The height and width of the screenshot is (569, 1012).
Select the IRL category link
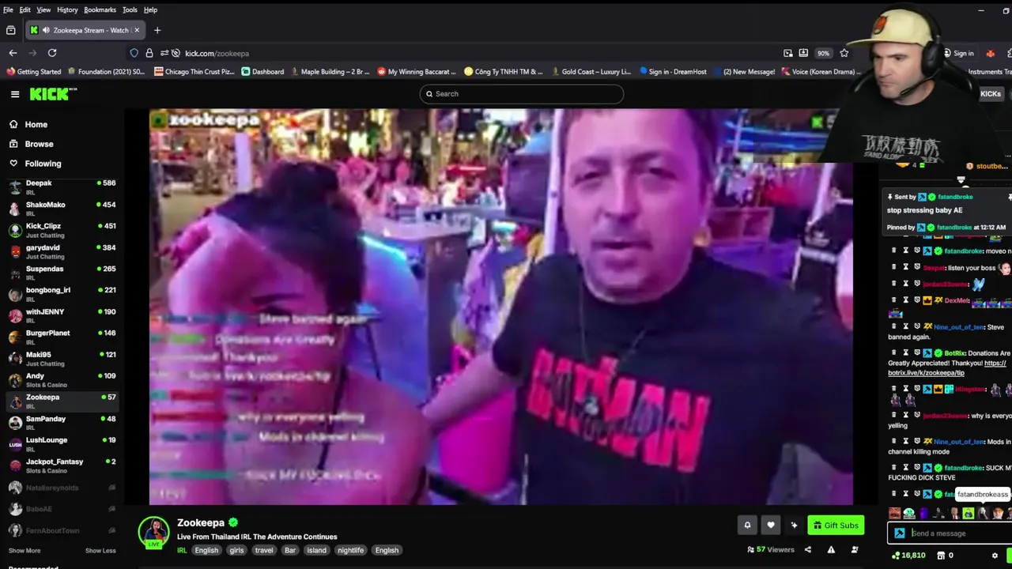pos(182,550)
